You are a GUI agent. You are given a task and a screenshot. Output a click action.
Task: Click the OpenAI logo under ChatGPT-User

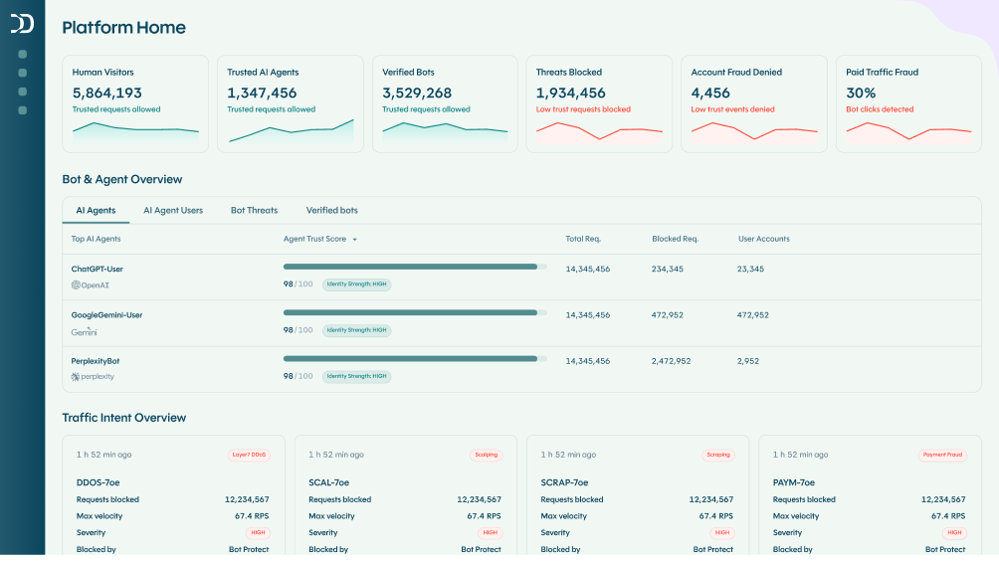tap(90, 285)
